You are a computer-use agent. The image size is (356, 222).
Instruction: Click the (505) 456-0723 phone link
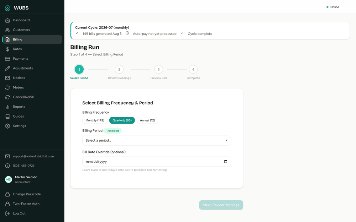coord(23,166)
